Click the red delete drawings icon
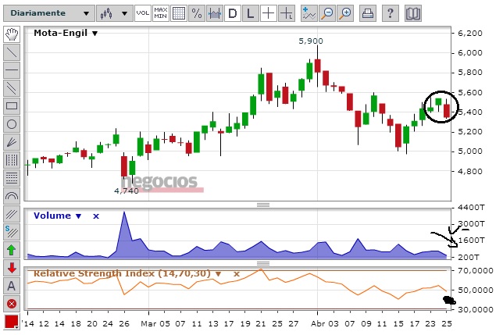 tap(12, 304)
